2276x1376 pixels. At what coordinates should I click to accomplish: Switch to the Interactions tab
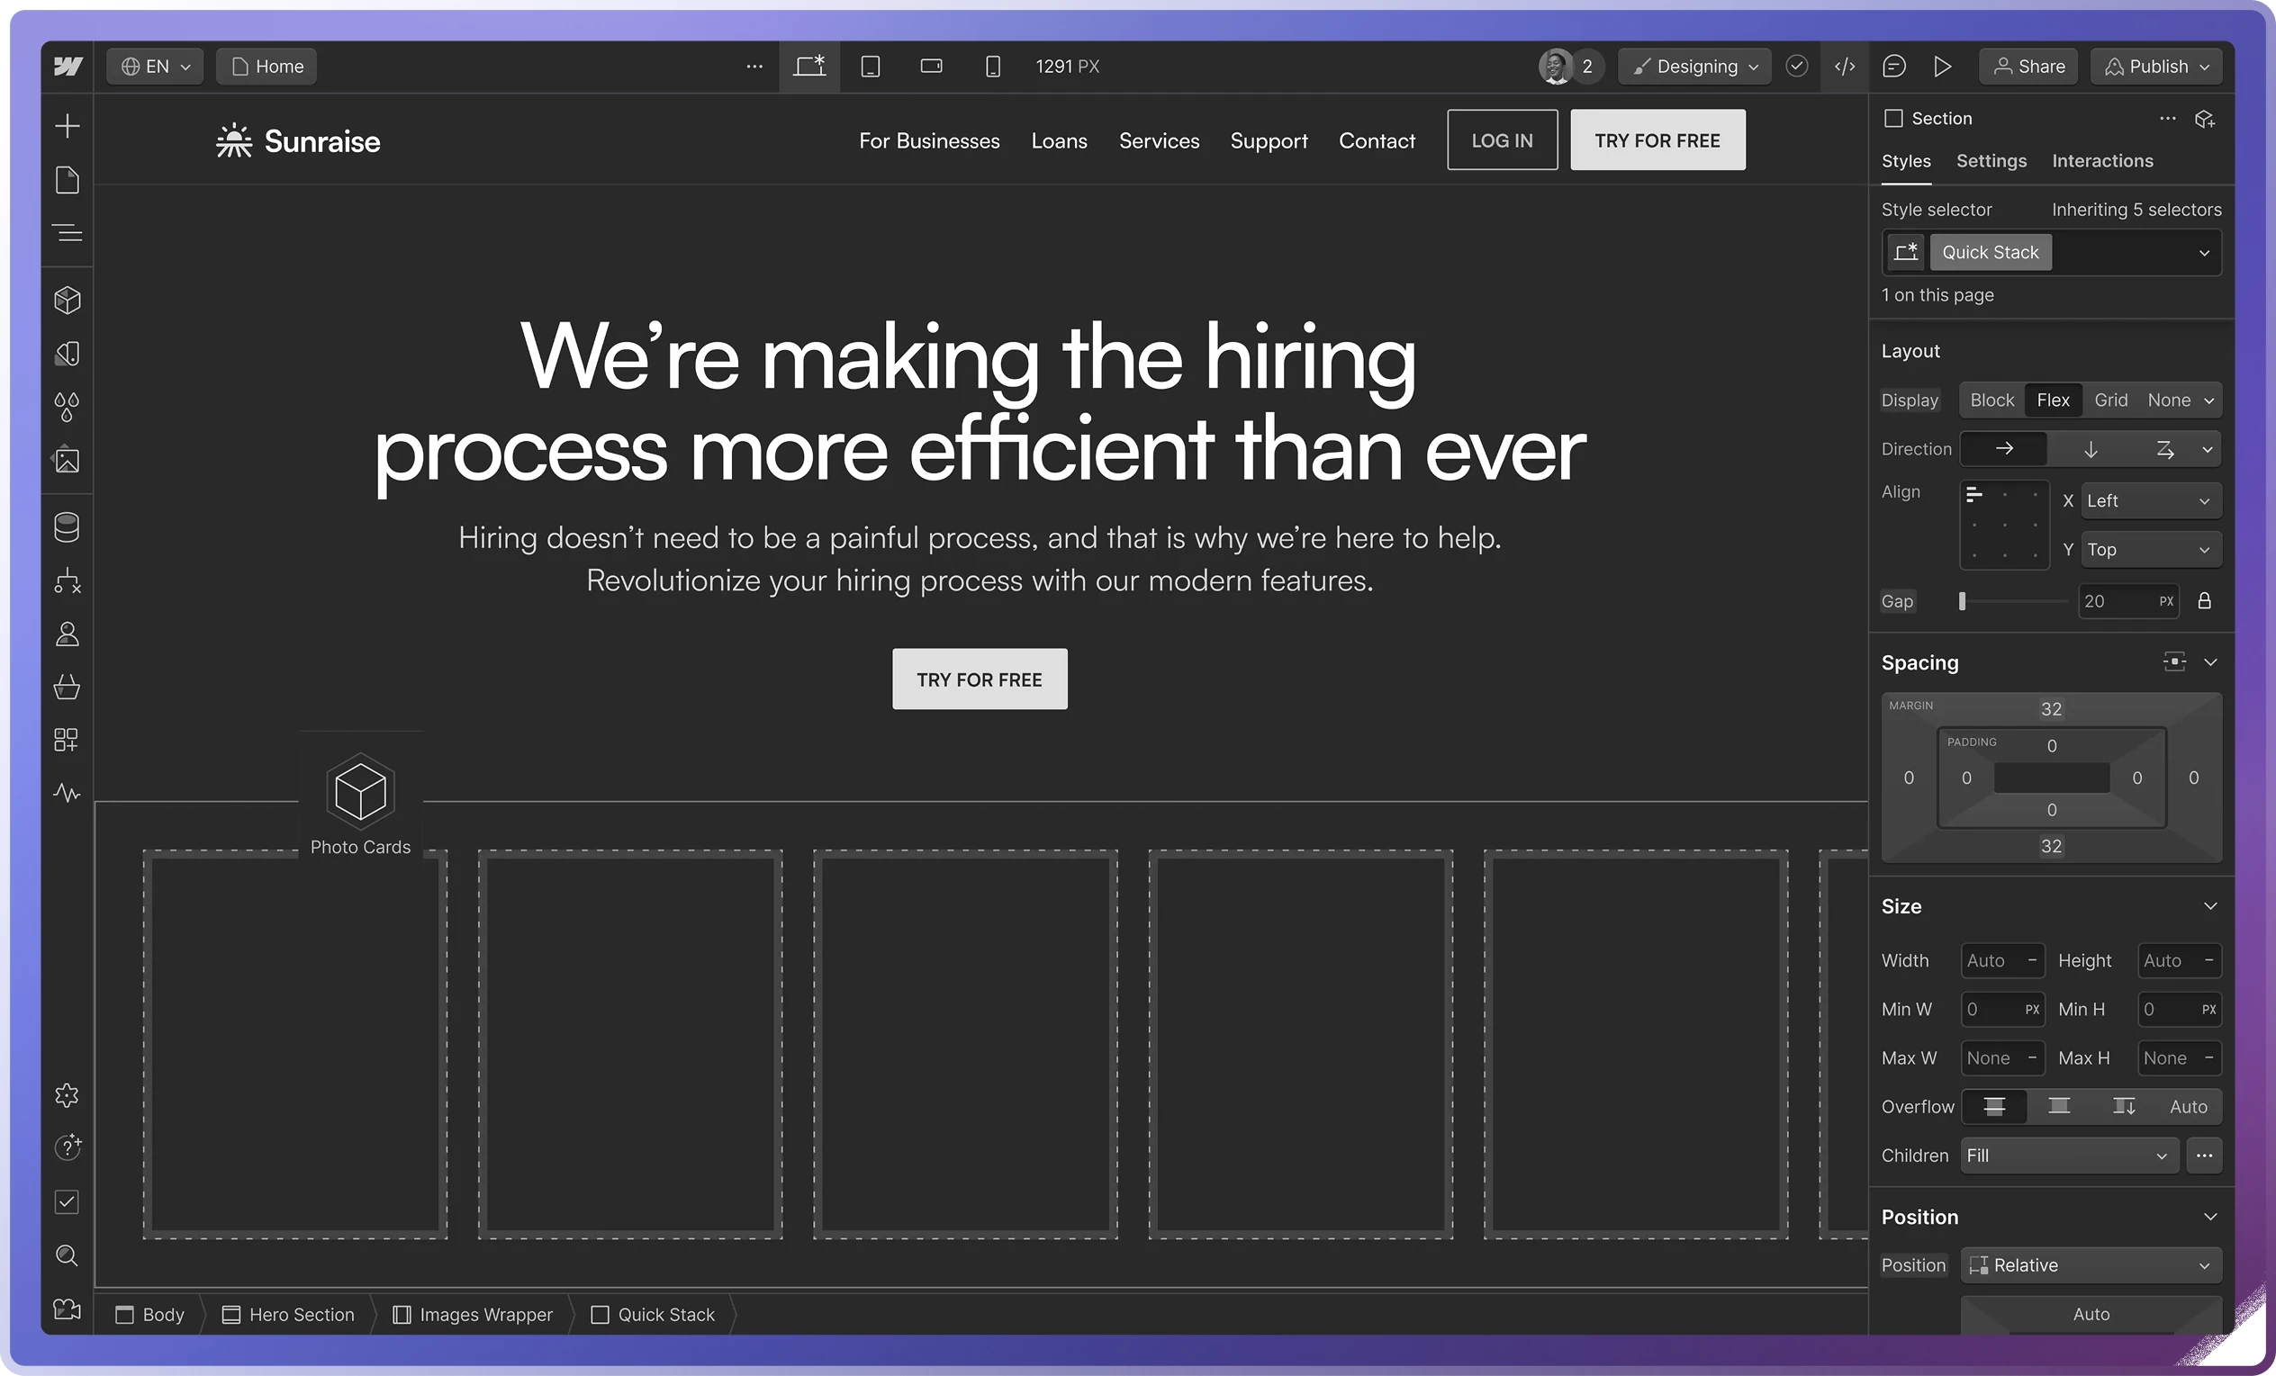tap(2102, 161)
